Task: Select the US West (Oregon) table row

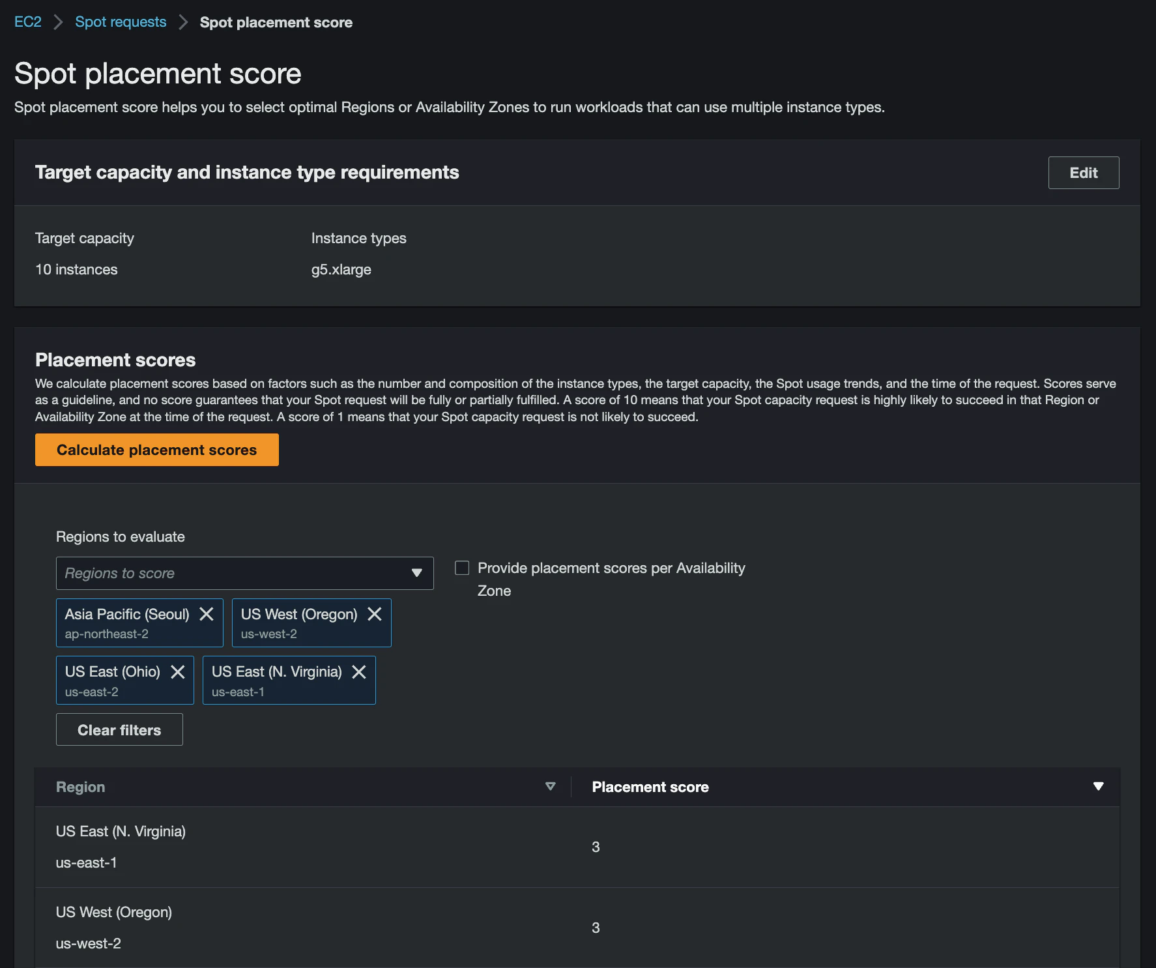Action: coord(577,928)
